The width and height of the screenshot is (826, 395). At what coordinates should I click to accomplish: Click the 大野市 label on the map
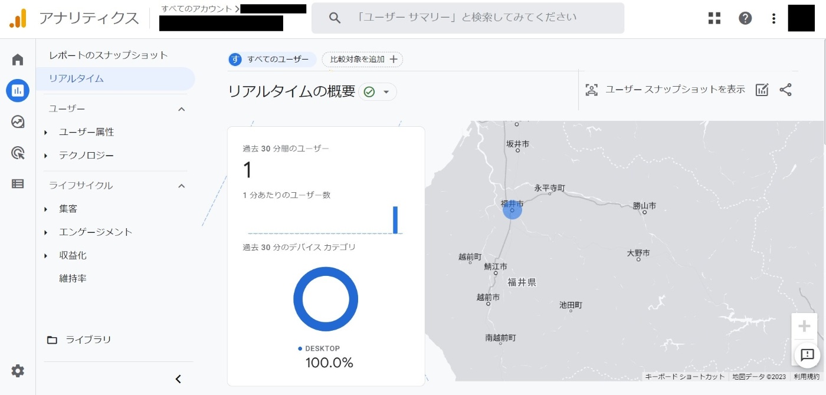click(x=638, y=252)
